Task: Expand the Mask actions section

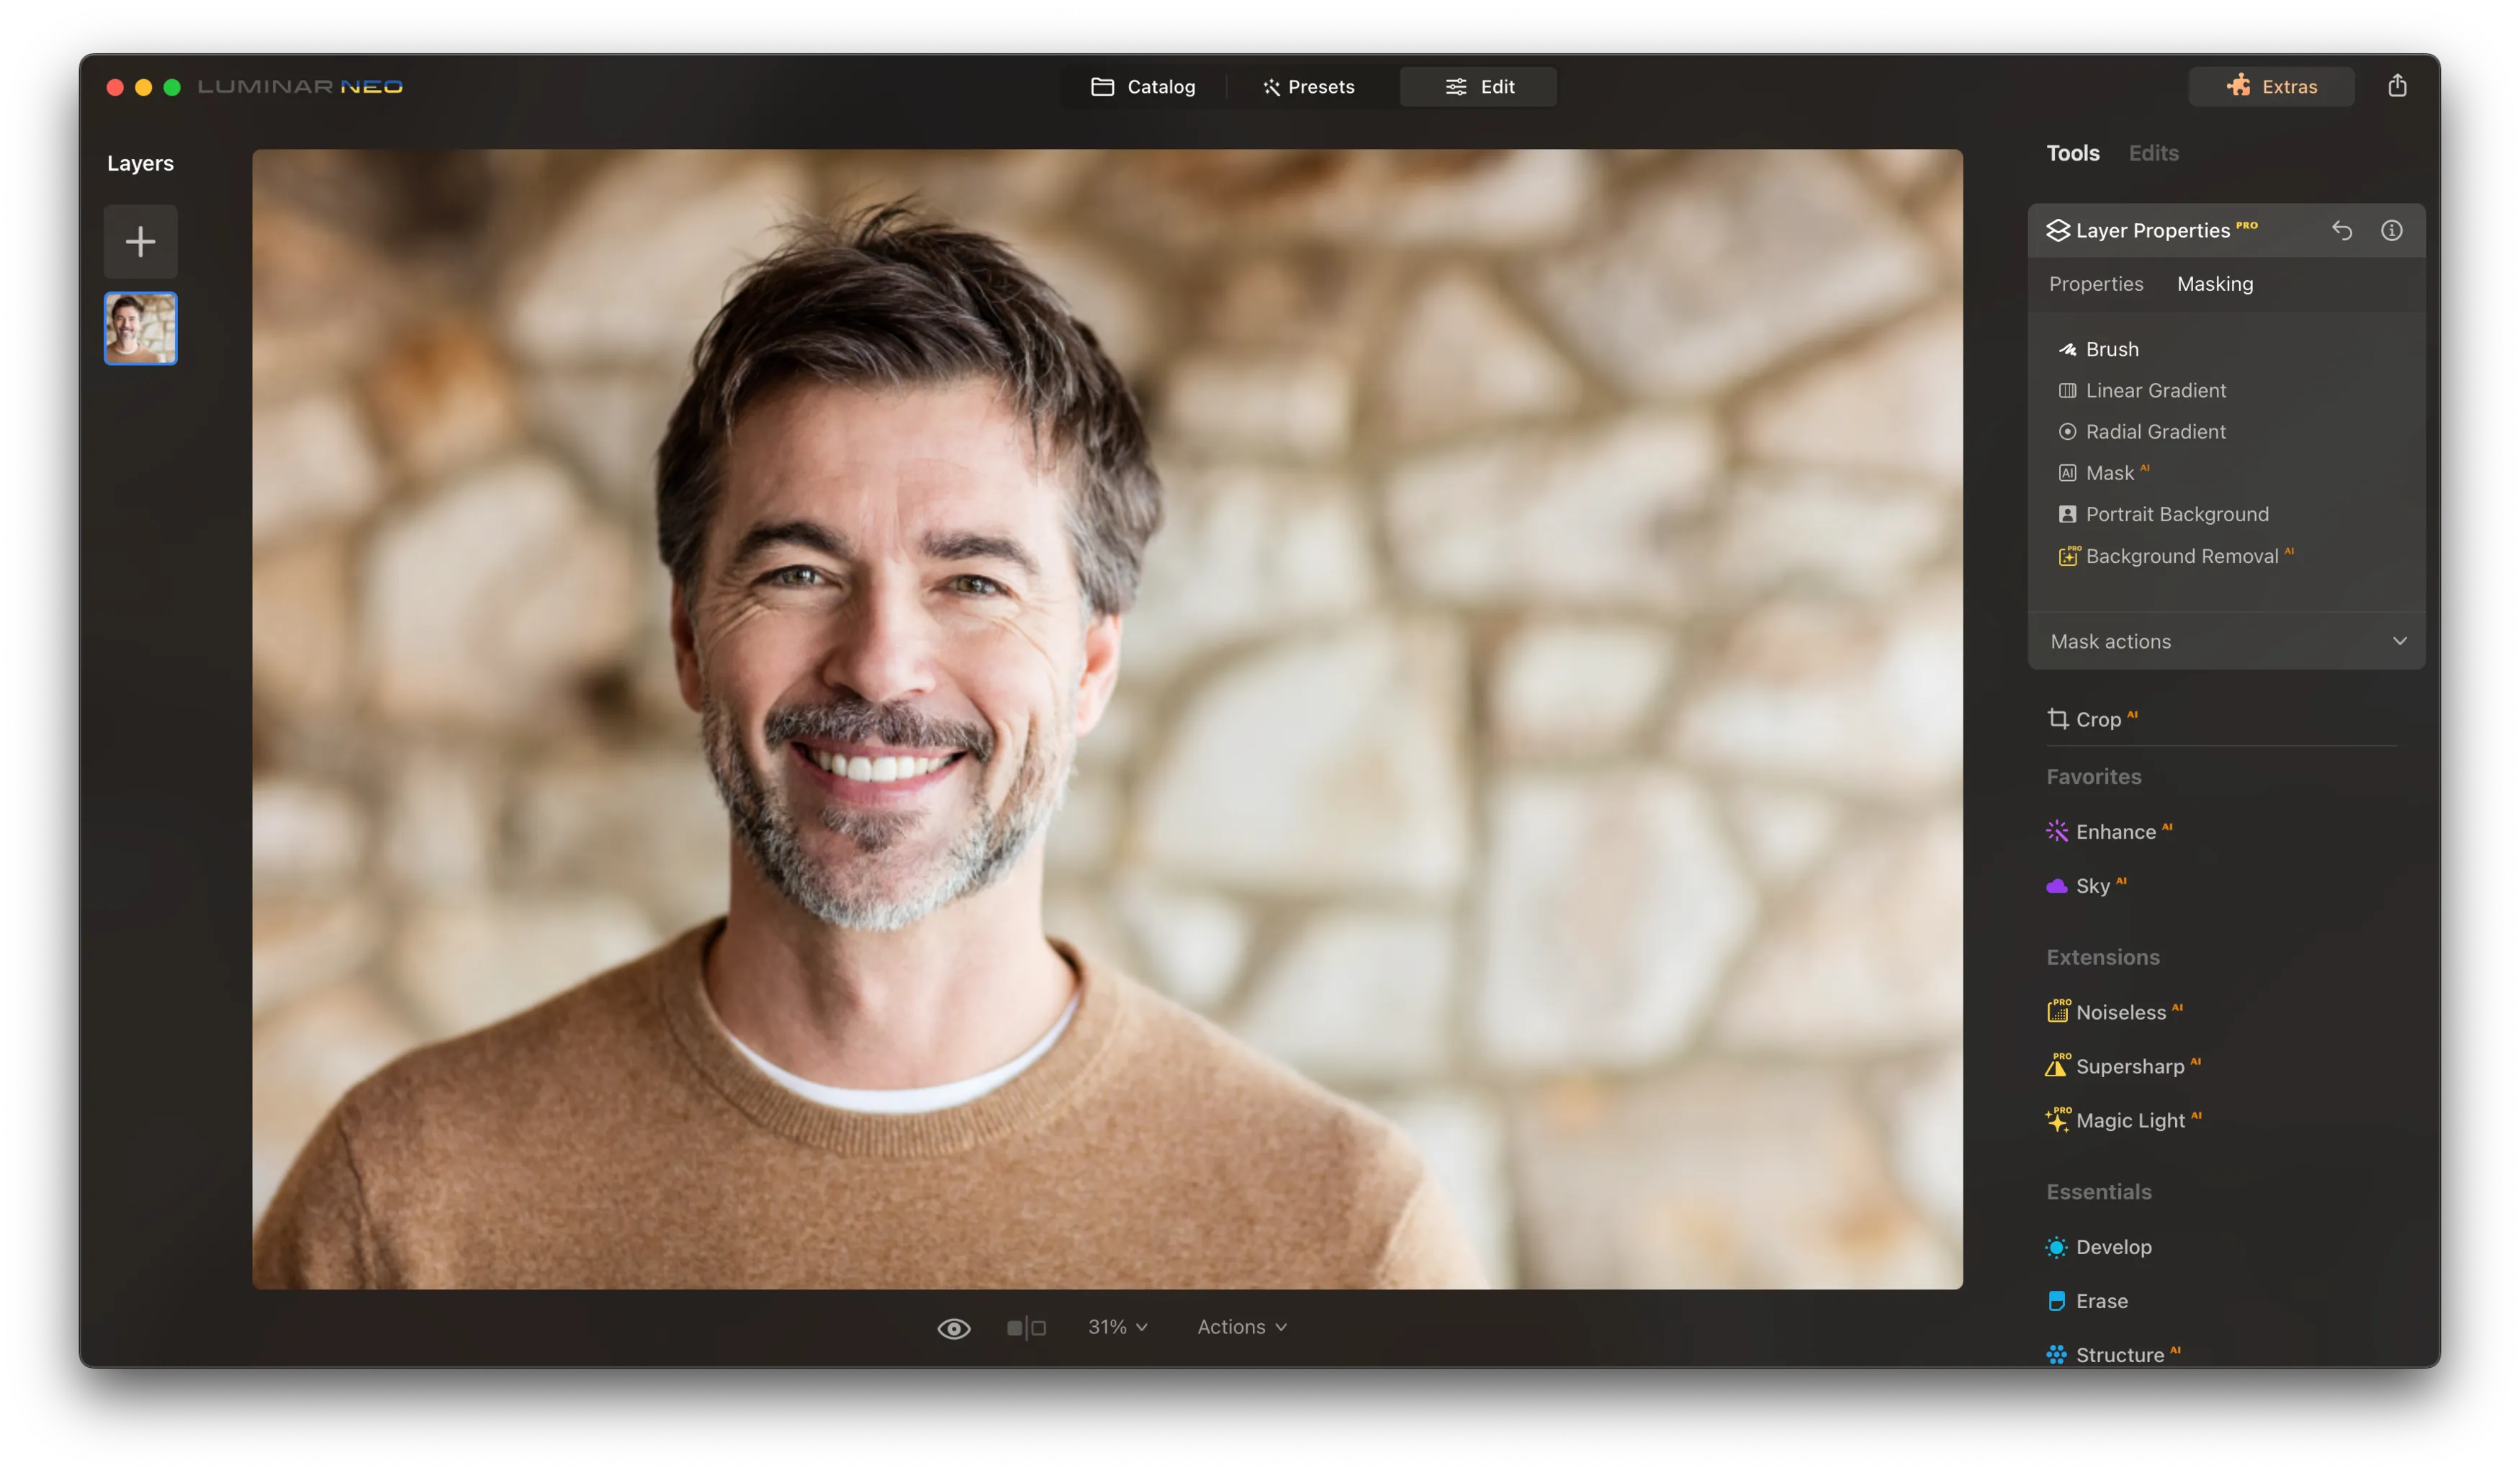Action: coord(2226,641)
